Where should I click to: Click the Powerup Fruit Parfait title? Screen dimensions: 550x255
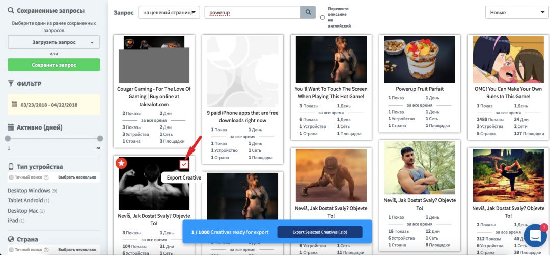[420, 89]
